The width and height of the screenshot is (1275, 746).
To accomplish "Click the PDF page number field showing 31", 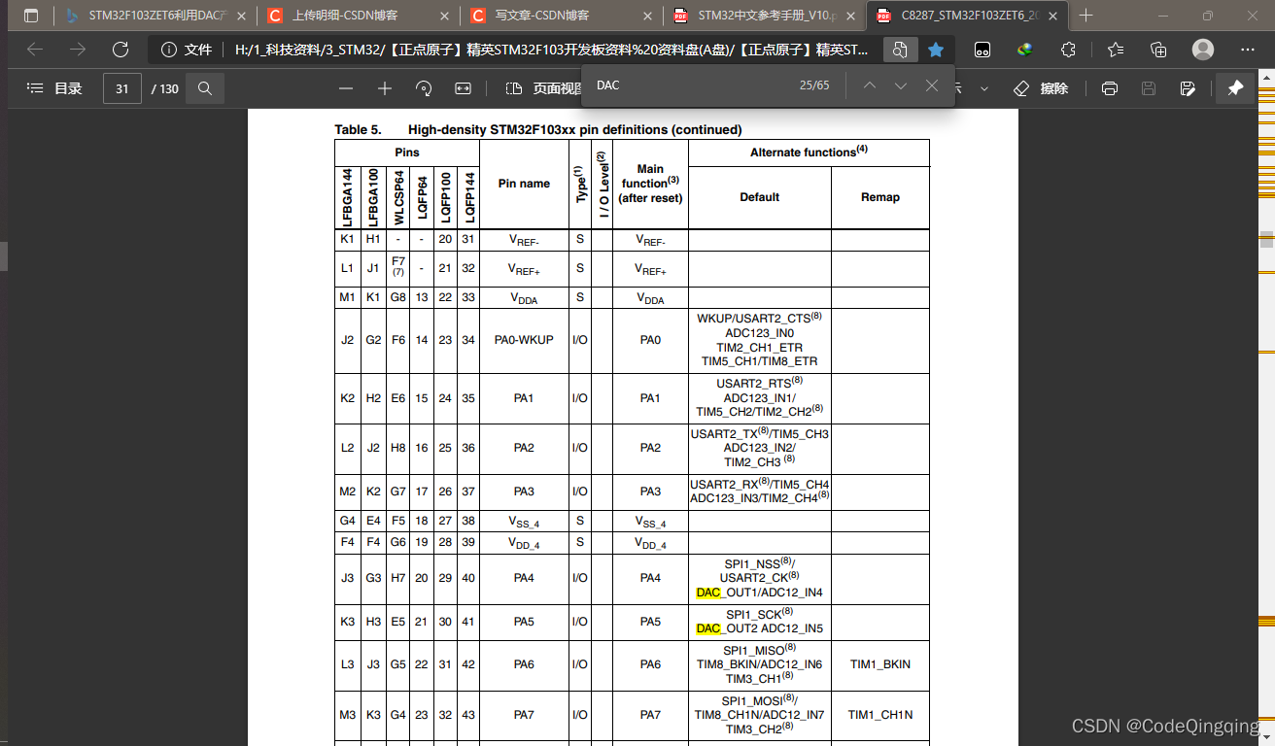I will 122,88.
